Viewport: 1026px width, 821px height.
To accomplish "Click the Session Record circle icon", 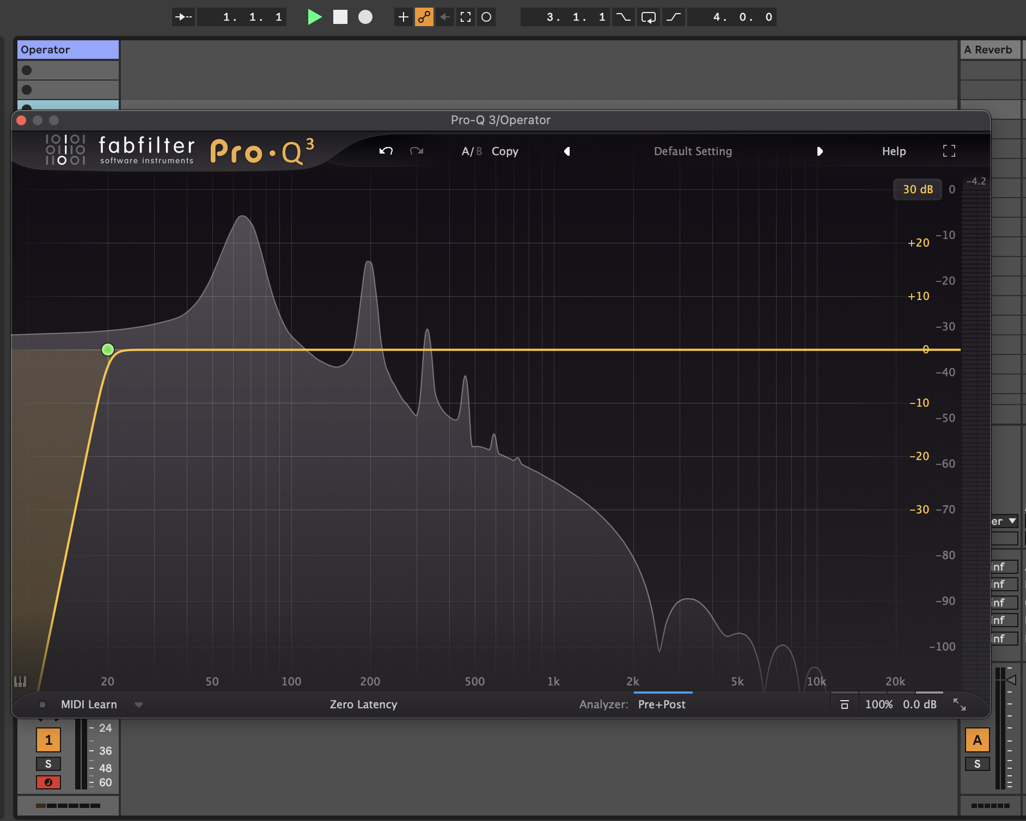I will [x=486, y=17].
